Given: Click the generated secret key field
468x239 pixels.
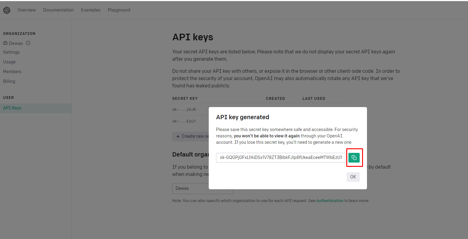Looking at the screenshot, I should point(281,157).
